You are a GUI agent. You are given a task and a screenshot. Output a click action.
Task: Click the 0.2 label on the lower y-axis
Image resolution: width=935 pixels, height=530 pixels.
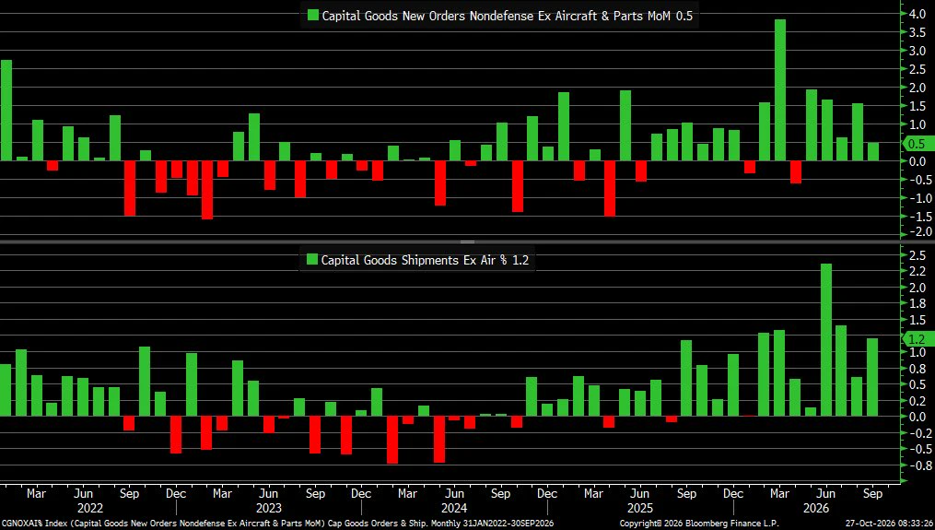click(917, 400)
